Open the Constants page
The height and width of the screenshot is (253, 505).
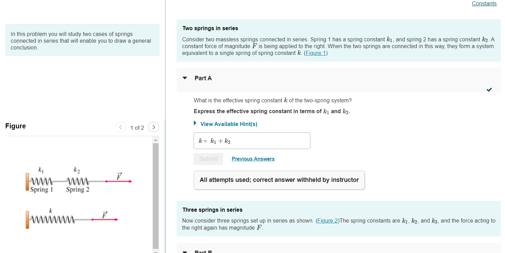pos(484,3)
